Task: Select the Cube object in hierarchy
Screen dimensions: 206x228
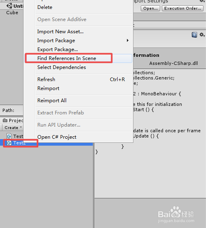Action: (12, 13)
